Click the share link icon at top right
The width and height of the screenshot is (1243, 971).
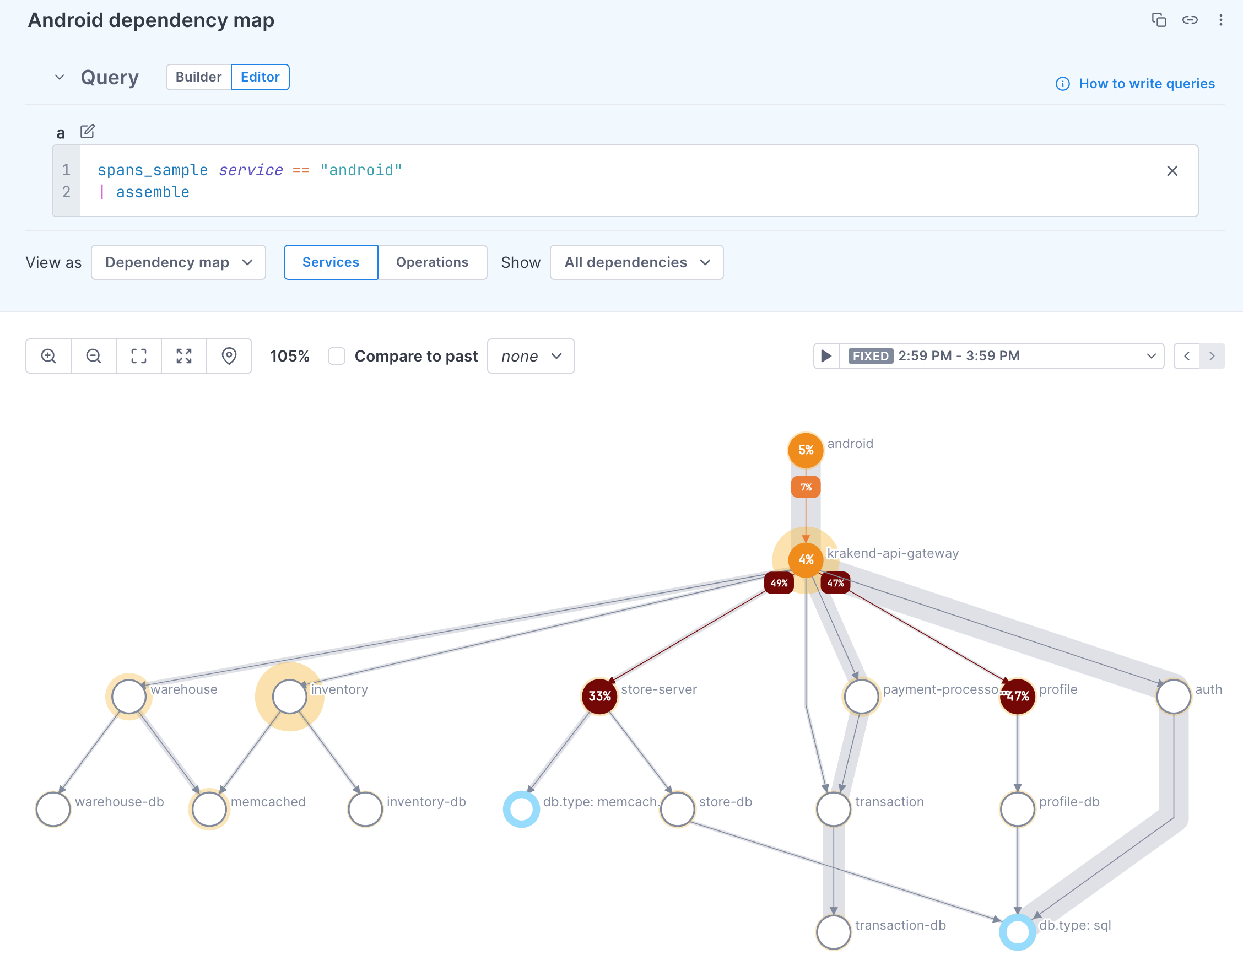pos(1190,19)
